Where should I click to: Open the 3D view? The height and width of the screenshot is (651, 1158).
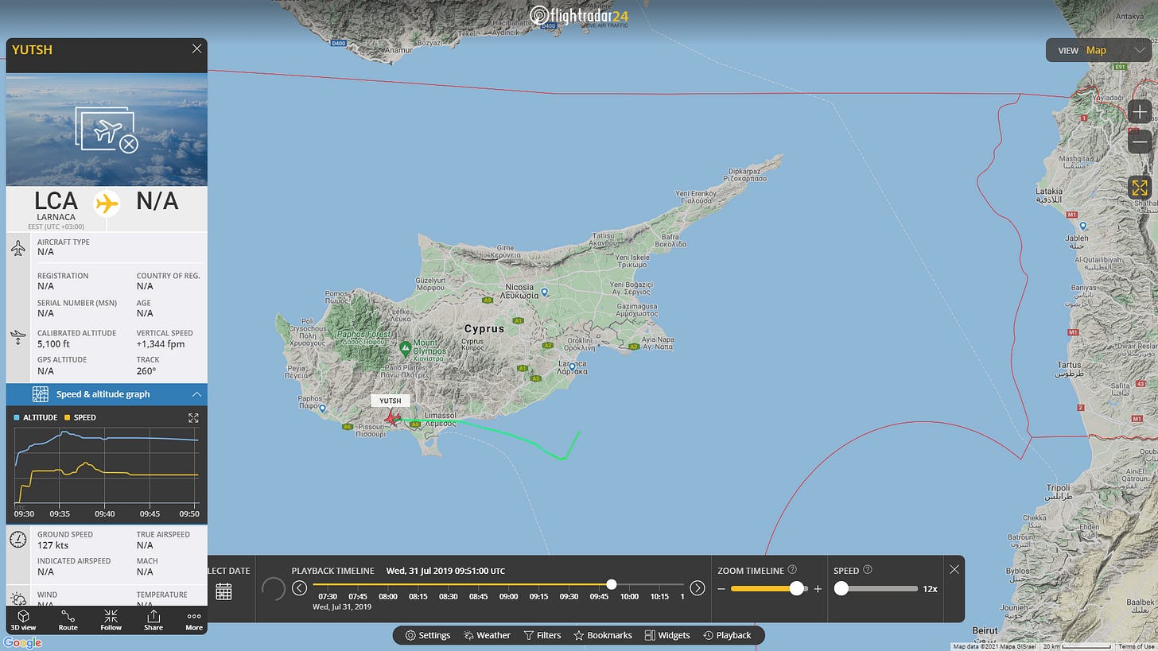[24, 620]
